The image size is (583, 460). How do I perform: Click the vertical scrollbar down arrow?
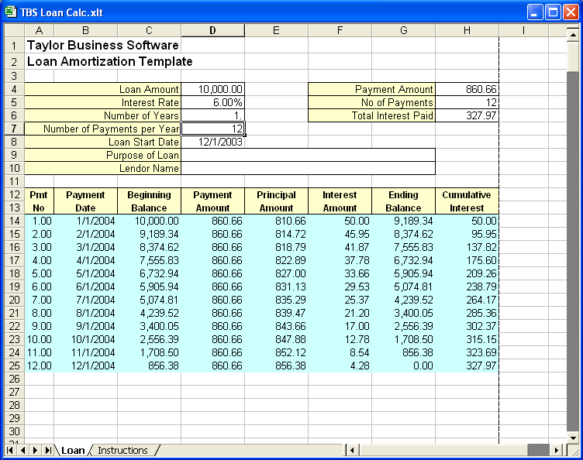573,436
